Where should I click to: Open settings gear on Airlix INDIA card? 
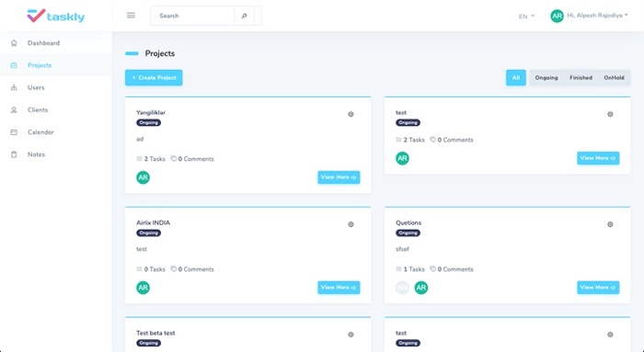[351, 224]
